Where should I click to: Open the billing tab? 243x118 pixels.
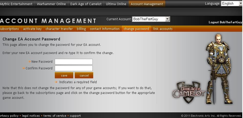point(81,29)
